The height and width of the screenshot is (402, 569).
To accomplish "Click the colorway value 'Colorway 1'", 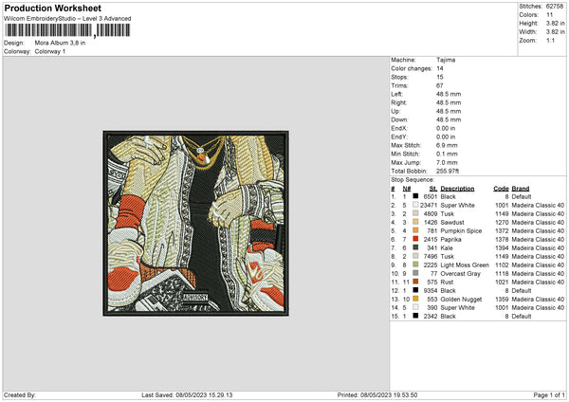I will pyautogui.click(x=50, y=51).
